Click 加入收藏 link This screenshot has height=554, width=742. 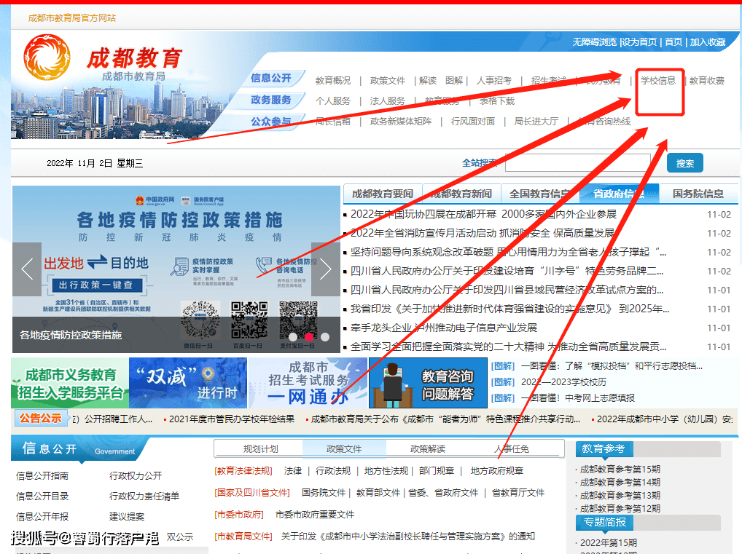pos(708,42)
